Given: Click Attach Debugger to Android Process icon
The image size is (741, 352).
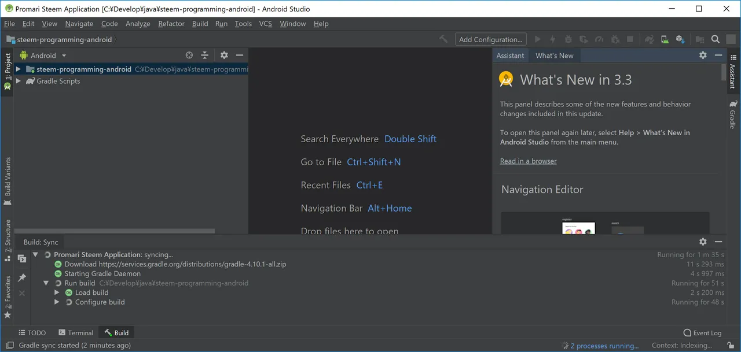Looking at the screenshot, I should pyautogui.click(x=615, y=39).
